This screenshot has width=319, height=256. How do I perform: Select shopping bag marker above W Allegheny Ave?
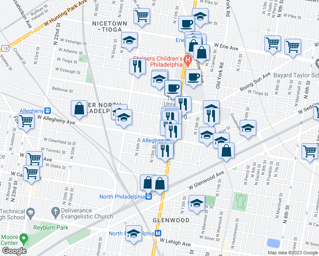(x=79, y=108)
